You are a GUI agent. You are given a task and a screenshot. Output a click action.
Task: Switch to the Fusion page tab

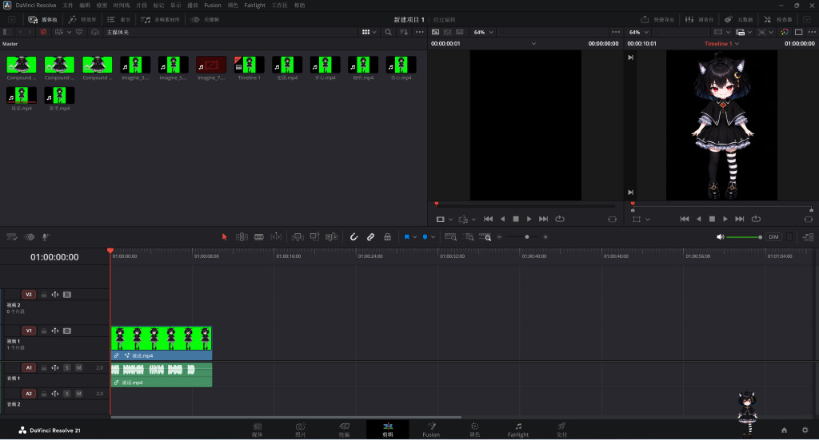[x=431, y=430]
